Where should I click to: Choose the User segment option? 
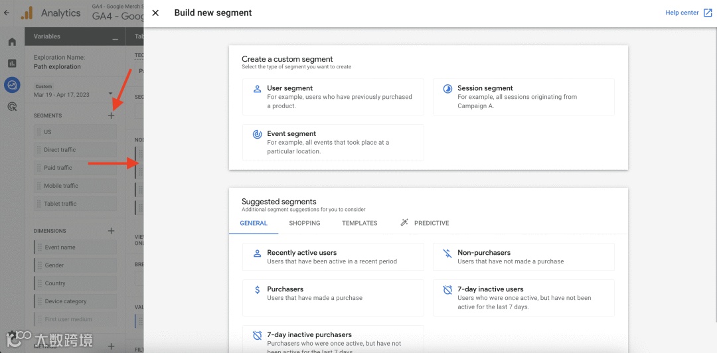pos(333,97)
